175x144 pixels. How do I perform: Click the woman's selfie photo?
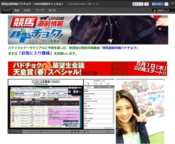(x=140, y=111)
